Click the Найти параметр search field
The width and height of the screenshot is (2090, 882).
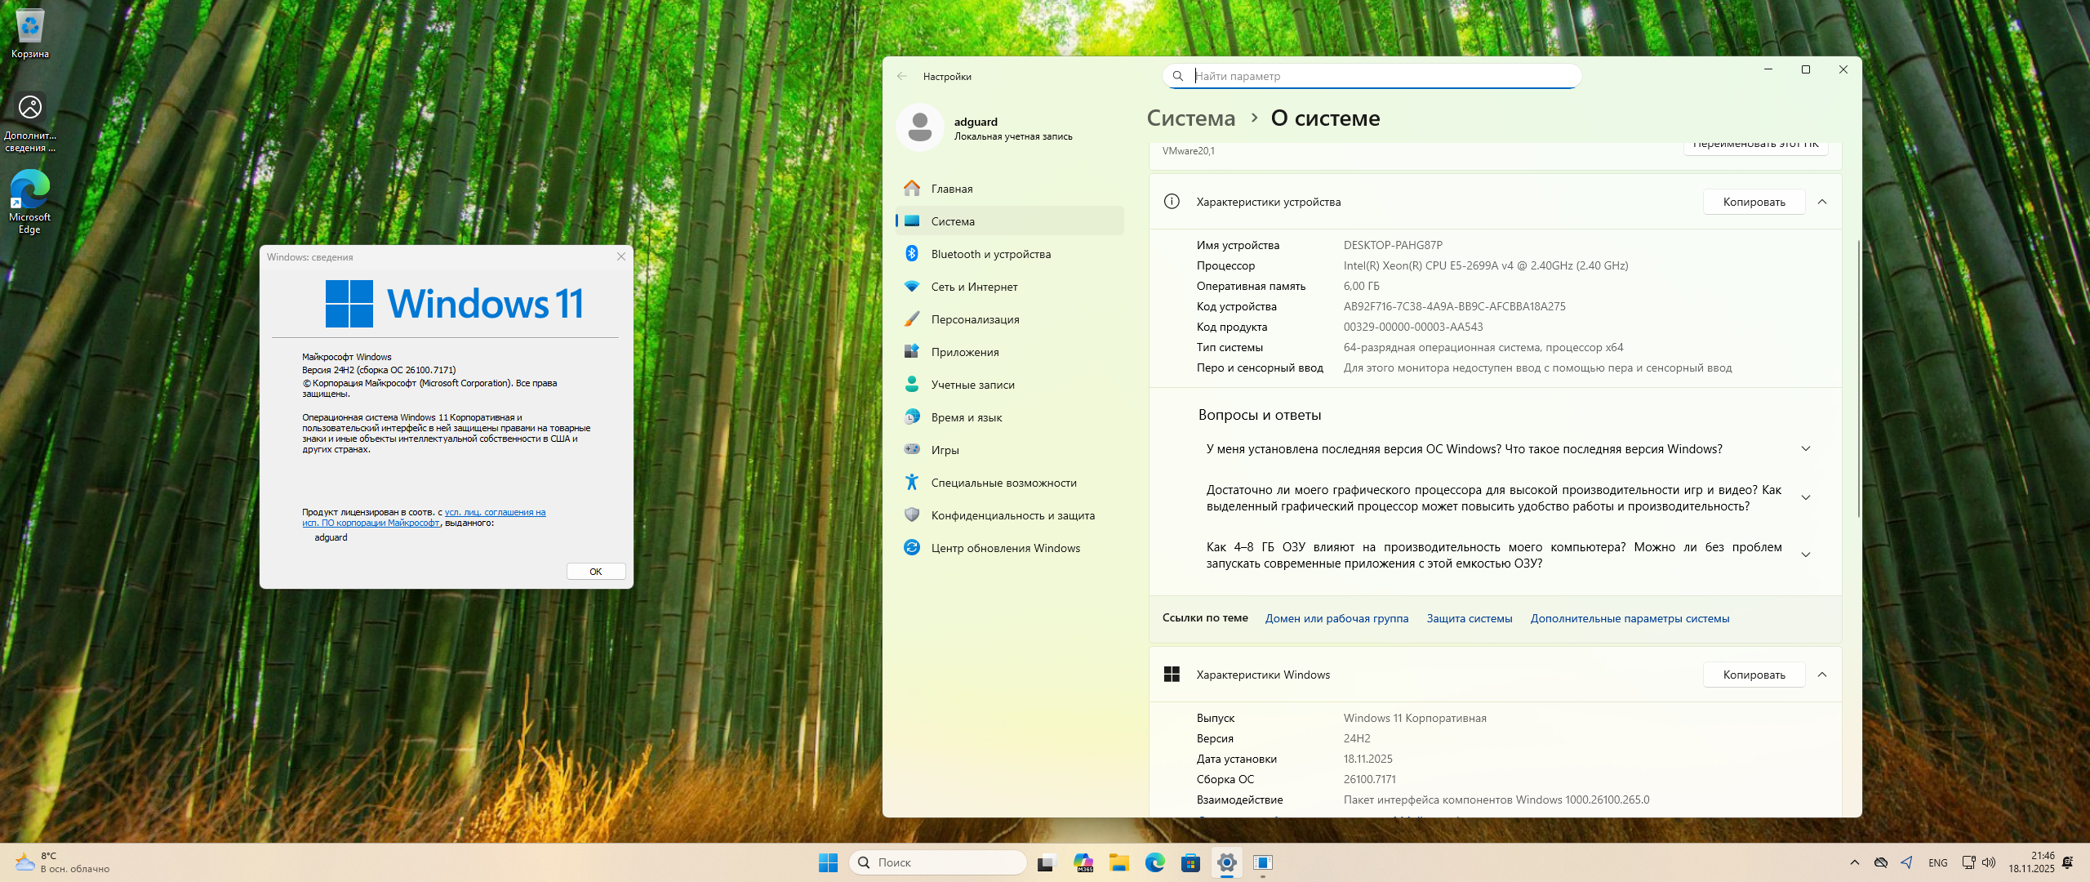(1380, 76)
